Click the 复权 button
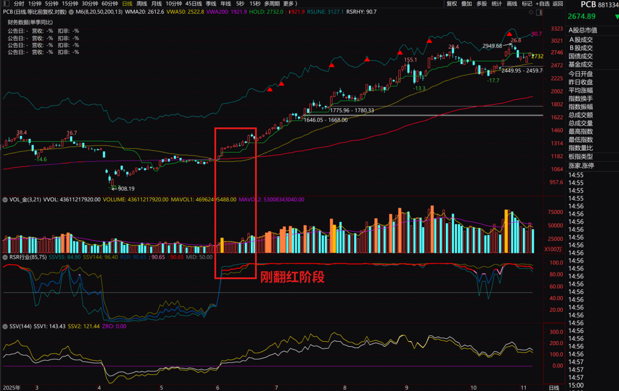This screenshot has height=391, width=619. click(x=452, y=3)
